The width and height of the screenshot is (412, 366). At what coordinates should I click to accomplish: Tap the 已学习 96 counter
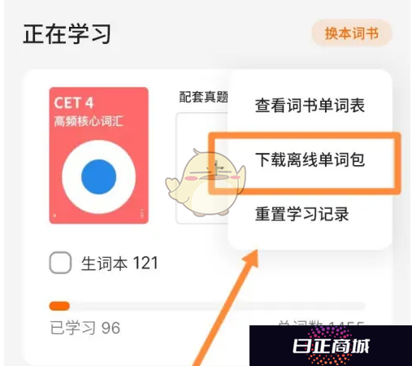coord(85,328)
